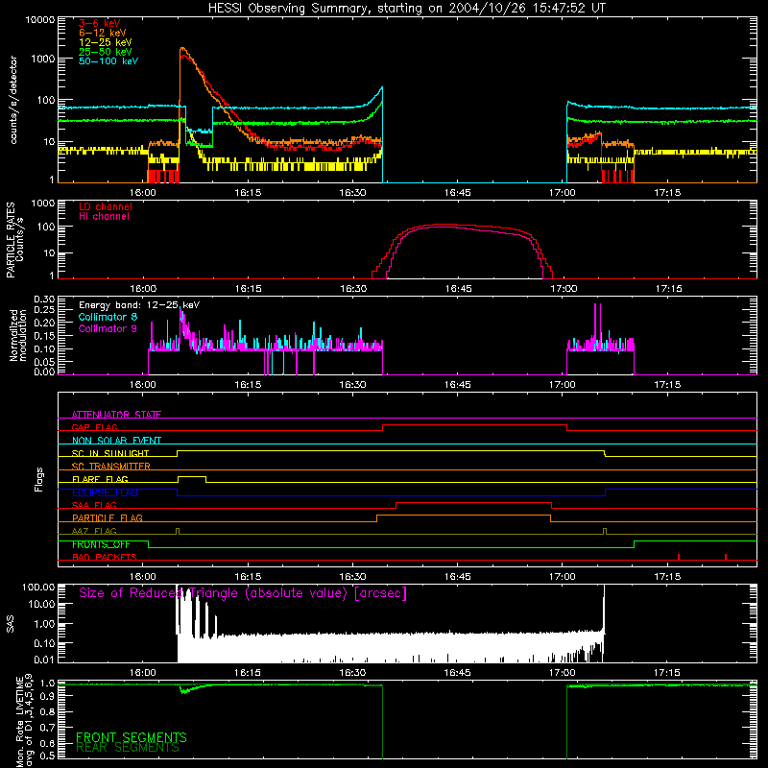Select the 12-25 keV legend label
768x768 pixels.
(106, 42)
